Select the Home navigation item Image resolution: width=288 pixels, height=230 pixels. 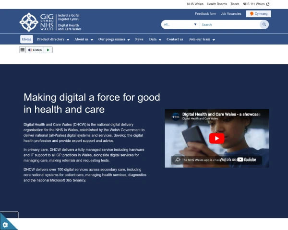pyautogui.click(x=26, y=39)
